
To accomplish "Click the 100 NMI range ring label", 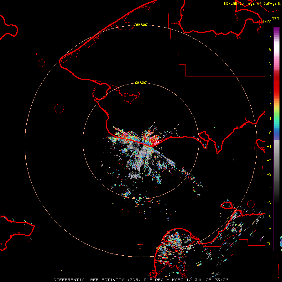I will 141,25.
